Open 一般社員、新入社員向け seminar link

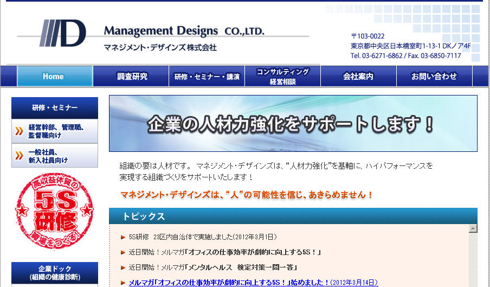click(55, 156)
